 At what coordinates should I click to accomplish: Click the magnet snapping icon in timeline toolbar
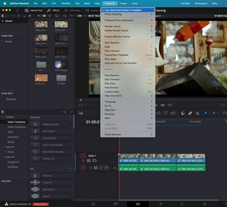pyautogui.click(x=183, y=113)
